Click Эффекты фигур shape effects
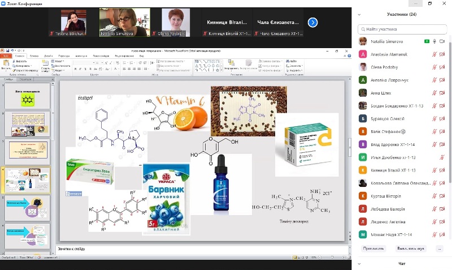Screen dimensions: 452x270 (x=270, y=70)
